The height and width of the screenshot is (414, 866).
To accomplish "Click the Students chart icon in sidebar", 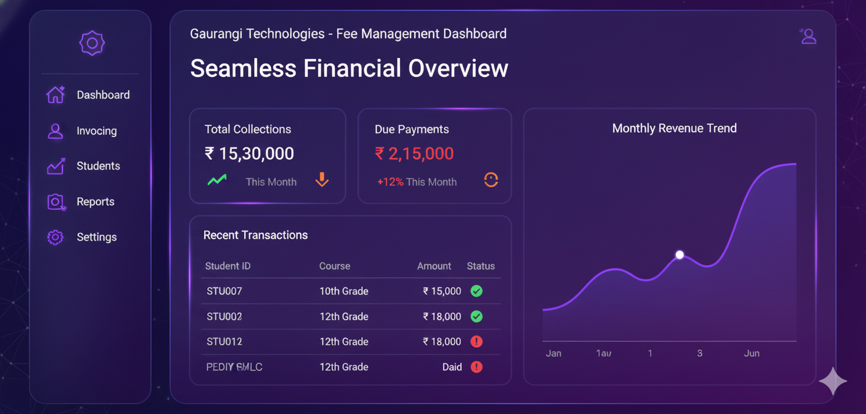I will (x=56, y=166).
